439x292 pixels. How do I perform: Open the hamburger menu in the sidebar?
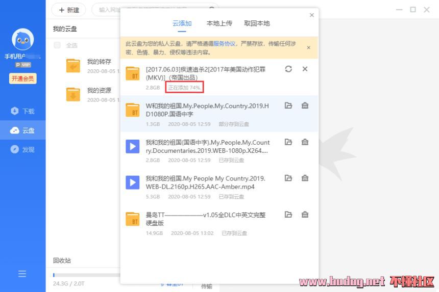pos(22,274)
